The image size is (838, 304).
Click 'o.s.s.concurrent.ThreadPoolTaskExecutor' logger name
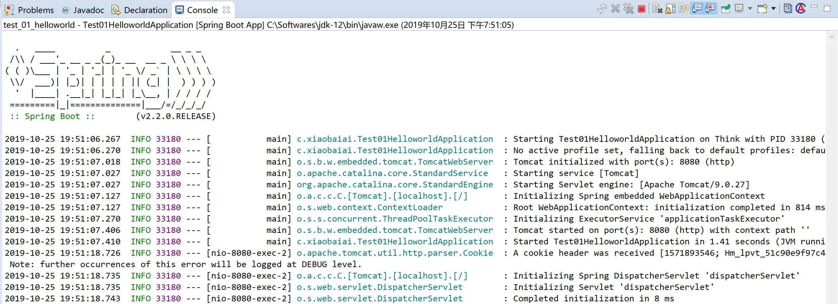click(x=395, y=219)
